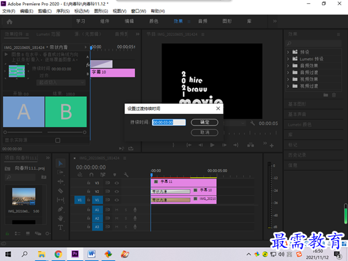The width and height of the screenshot is (348, 261).
Task: Click 确定 in the duration dialog
Action: pos(205,122)
